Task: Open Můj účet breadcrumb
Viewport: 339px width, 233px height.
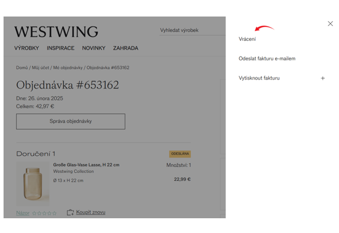Action: (x=40, y=68)
